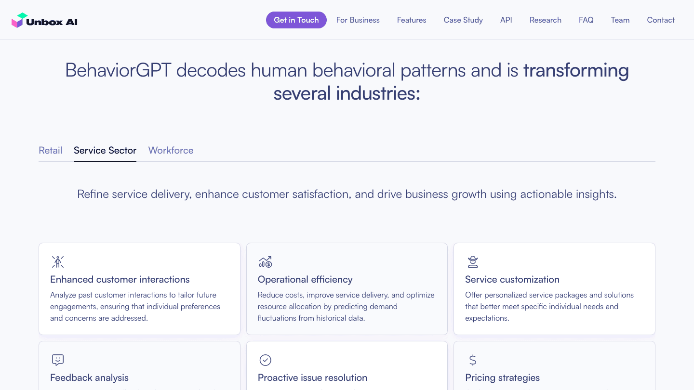Go to the Features nav link
The image size is (694, 390).
click(412, 20)
